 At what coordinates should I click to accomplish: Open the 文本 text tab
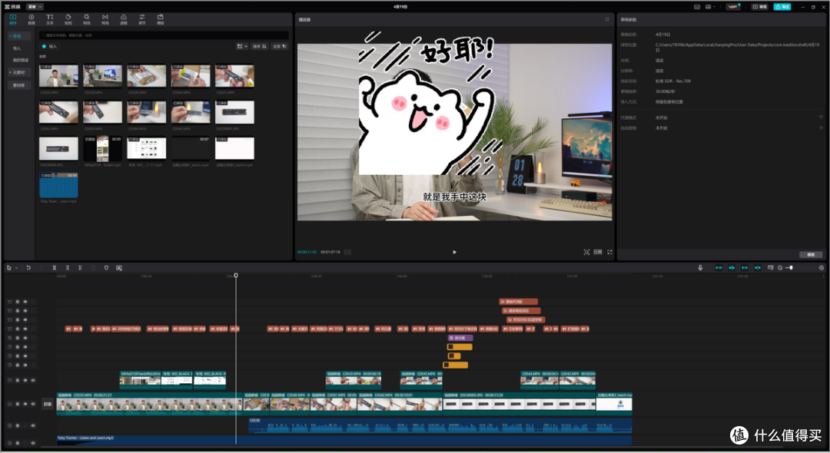[x=50, y=19]
